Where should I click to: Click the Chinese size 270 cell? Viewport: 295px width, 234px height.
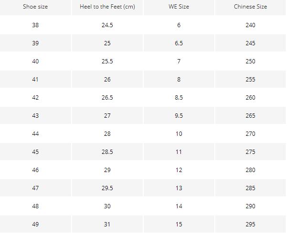pos(250,133)
